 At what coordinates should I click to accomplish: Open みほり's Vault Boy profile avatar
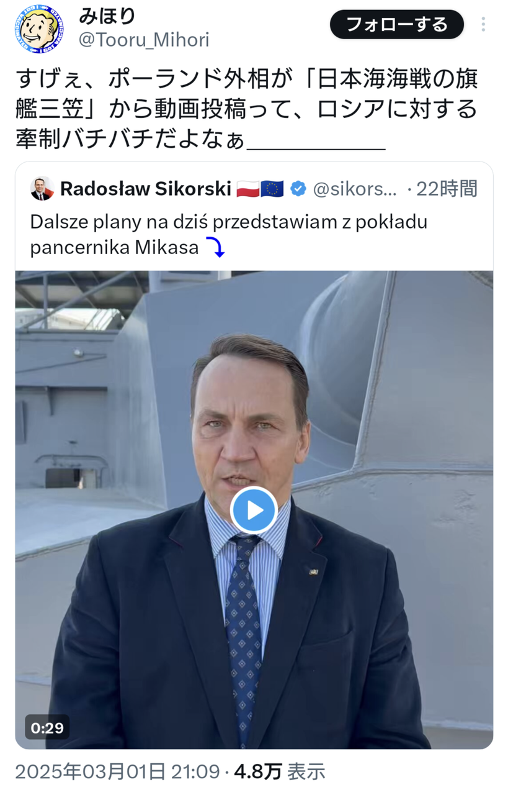coord(38,29)
